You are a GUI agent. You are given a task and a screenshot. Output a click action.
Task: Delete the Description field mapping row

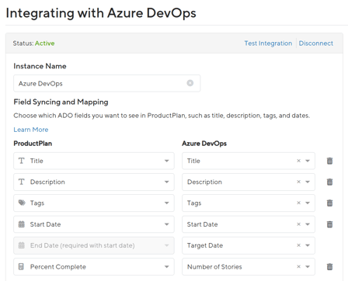(329, 182)
